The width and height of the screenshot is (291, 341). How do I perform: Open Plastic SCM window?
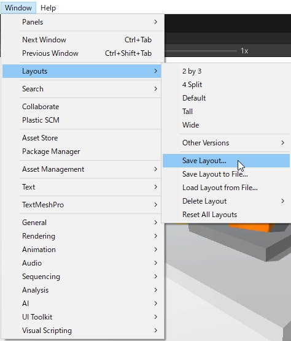pos(82,120)
